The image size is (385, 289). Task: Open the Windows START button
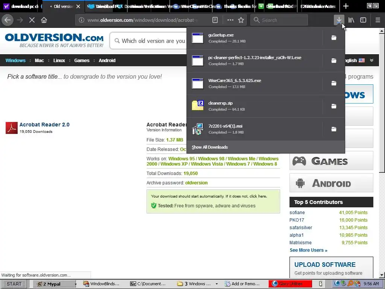[14, 284]
